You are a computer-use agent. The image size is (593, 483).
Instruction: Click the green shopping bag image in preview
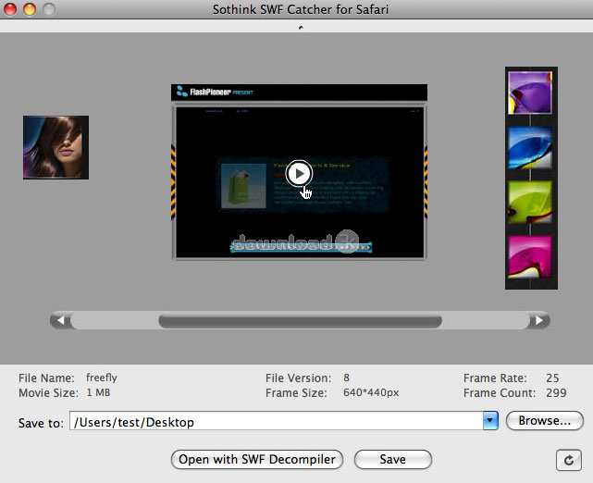(243, 186)
